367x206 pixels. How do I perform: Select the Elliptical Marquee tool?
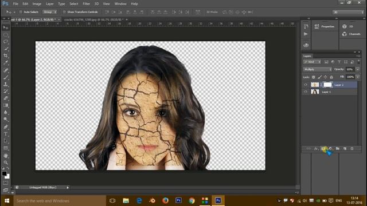[x=6, y=35]
